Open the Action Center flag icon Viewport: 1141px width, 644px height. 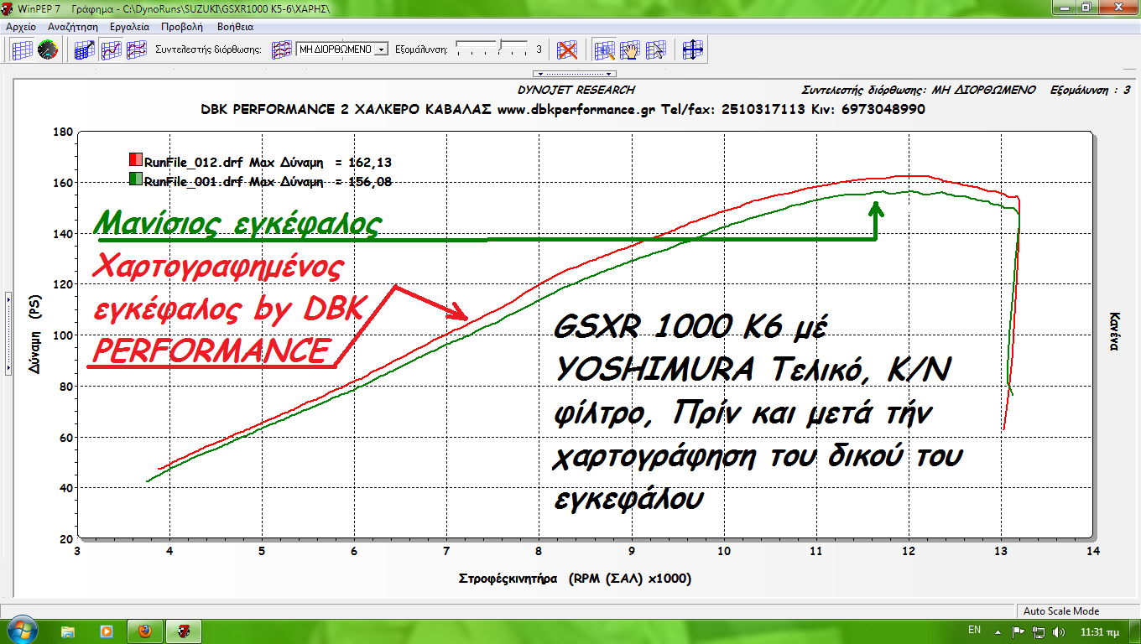coord(1019,631)
